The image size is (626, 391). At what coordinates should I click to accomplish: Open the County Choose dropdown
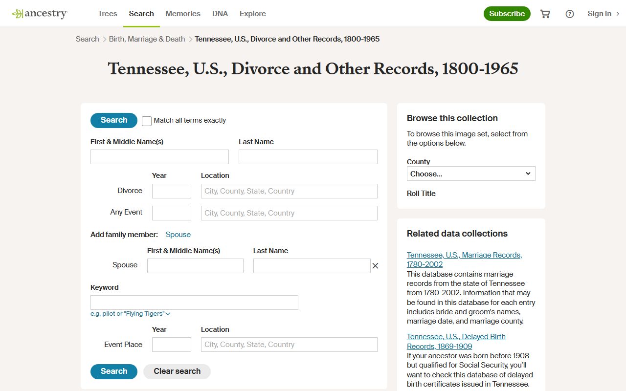tap(471, 174)
